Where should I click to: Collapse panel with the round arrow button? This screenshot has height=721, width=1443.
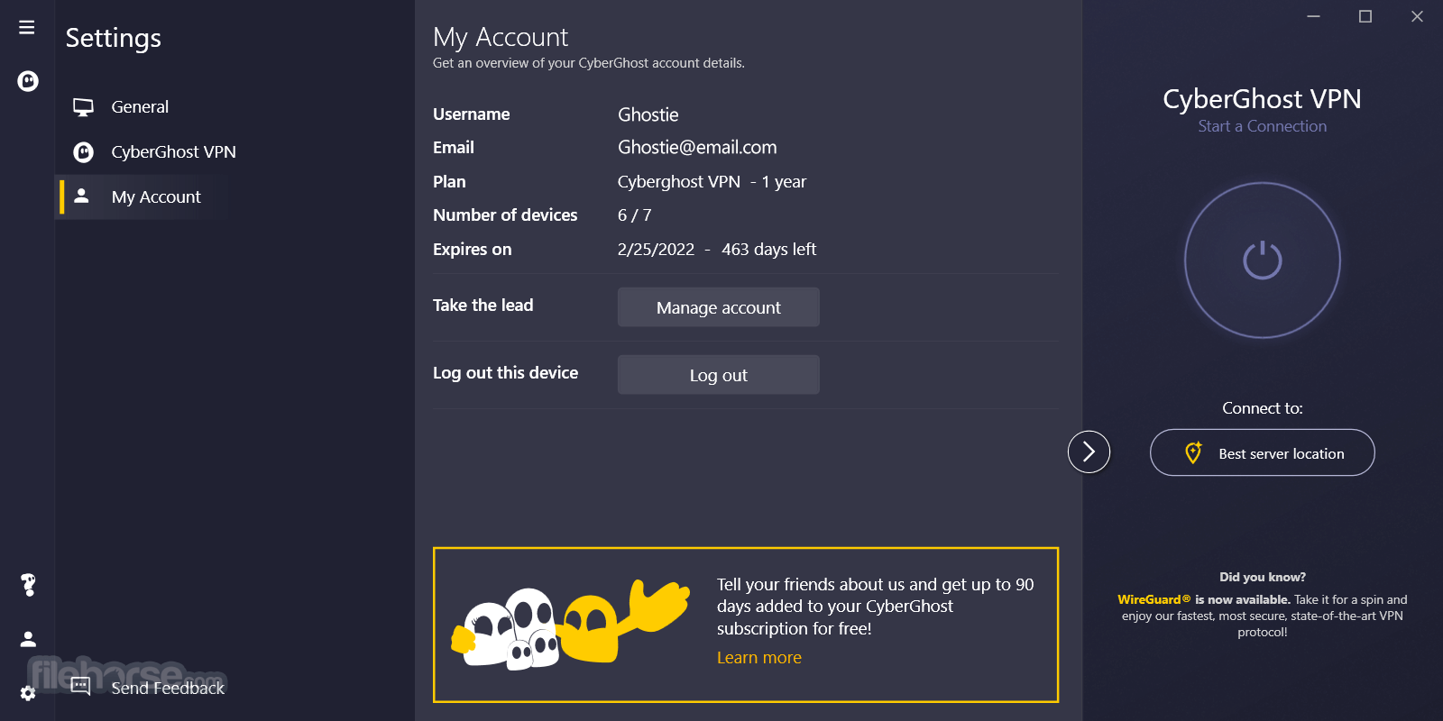click(1089, 452)
